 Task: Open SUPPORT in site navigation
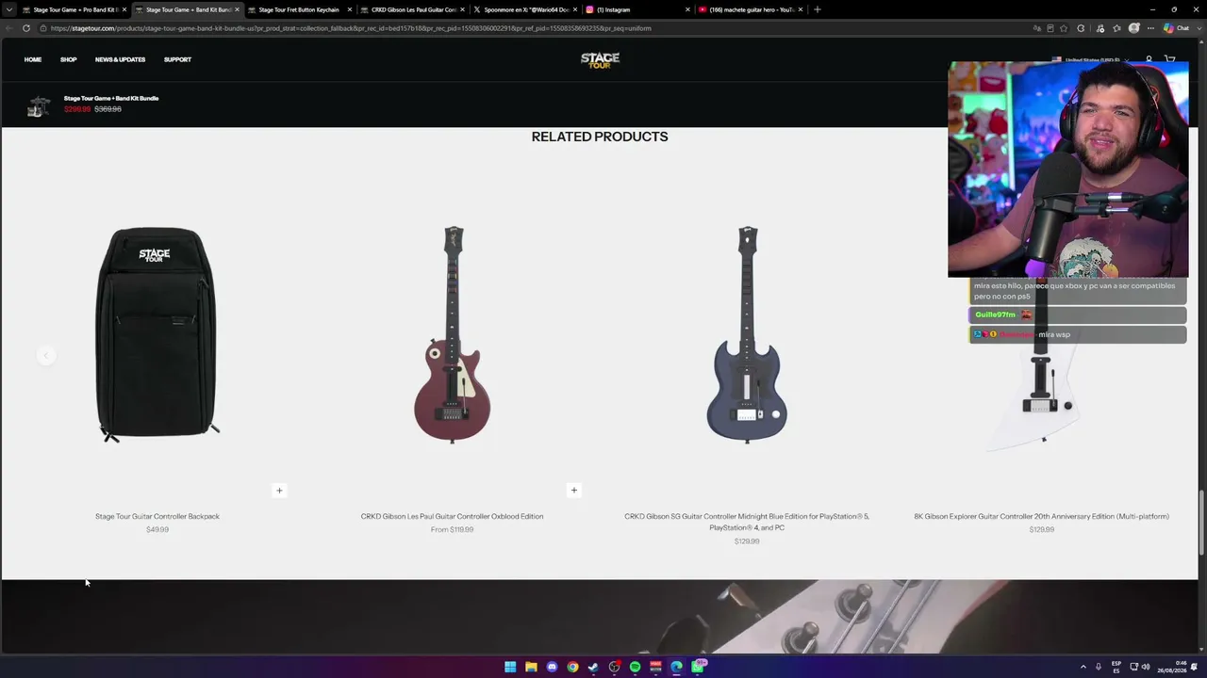[177, 60]
